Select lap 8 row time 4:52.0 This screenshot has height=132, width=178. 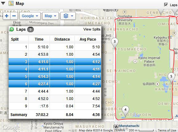click(x=43, y=98)
